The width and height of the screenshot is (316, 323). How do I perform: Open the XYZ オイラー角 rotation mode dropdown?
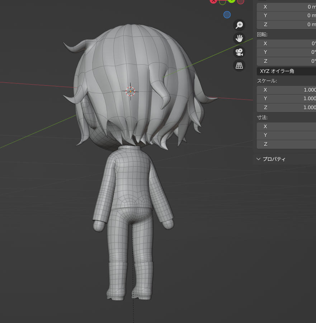click(286, 71)
